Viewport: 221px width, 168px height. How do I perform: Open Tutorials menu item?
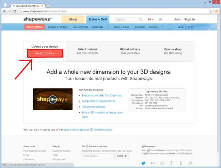click(x=140, y=27)
